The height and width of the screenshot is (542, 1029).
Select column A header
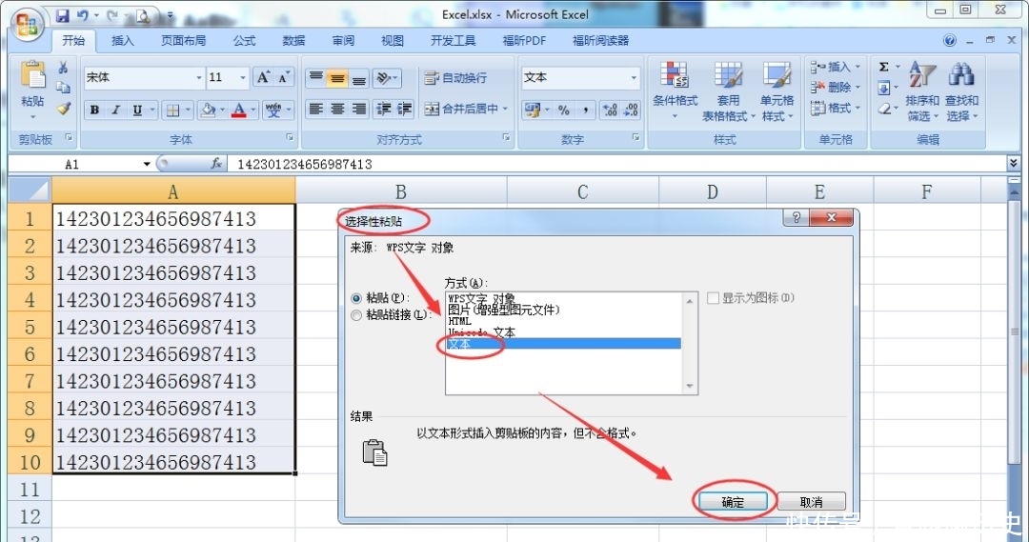173,191
